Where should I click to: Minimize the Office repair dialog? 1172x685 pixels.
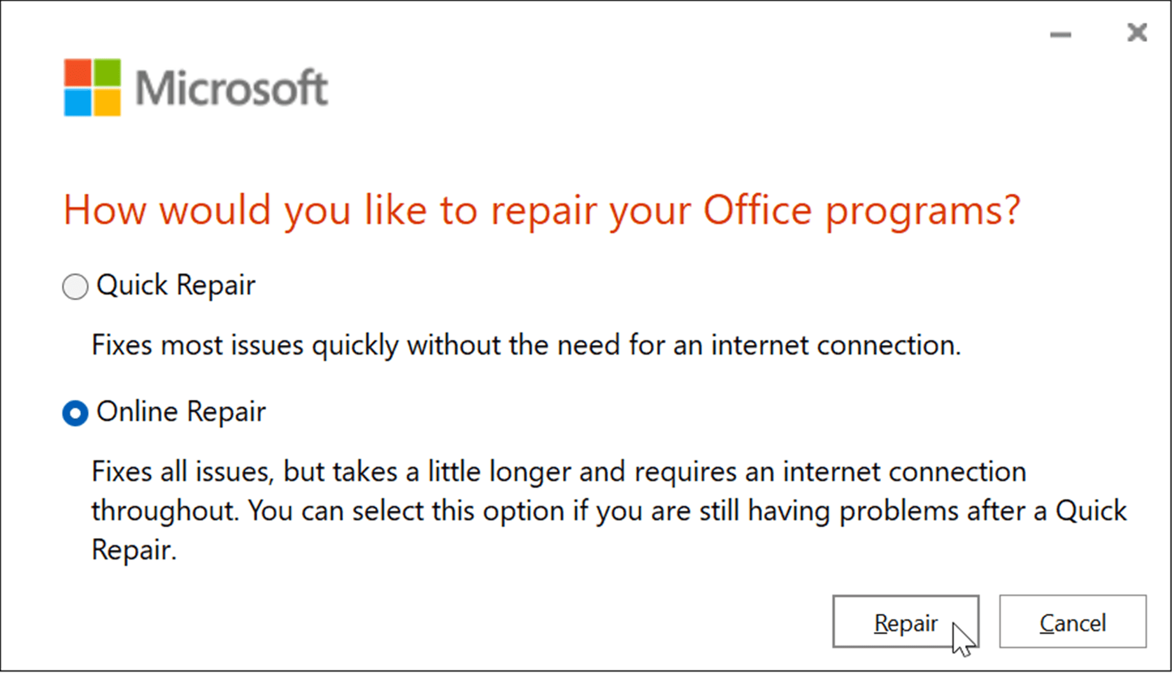tap(1061, 34)
